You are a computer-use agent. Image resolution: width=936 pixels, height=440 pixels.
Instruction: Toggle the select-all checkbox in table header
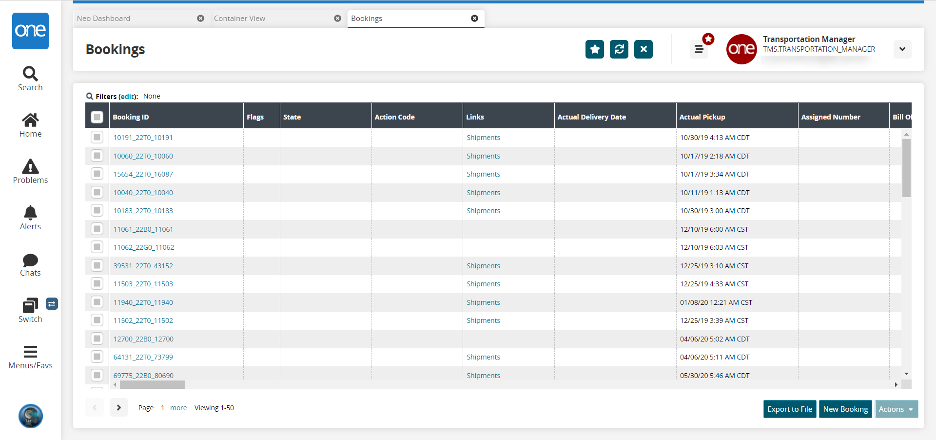pyautogui.click(x=97, y=117)
